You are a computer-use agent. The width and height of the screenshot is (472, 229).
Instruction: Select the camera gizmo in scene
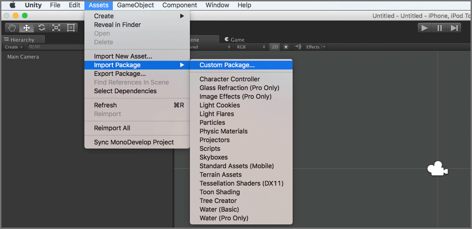438,168
